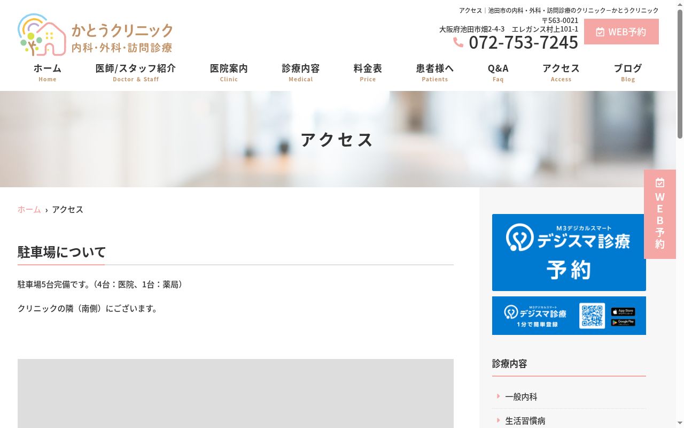Image resolution: width=684 pixels, height=428 pixels.
Task: Open the 一般内科 sidebar link
Action: [521, 396]
